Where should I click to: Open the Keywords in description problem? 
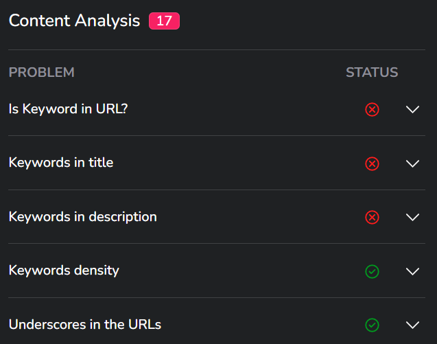click(83, 217)
